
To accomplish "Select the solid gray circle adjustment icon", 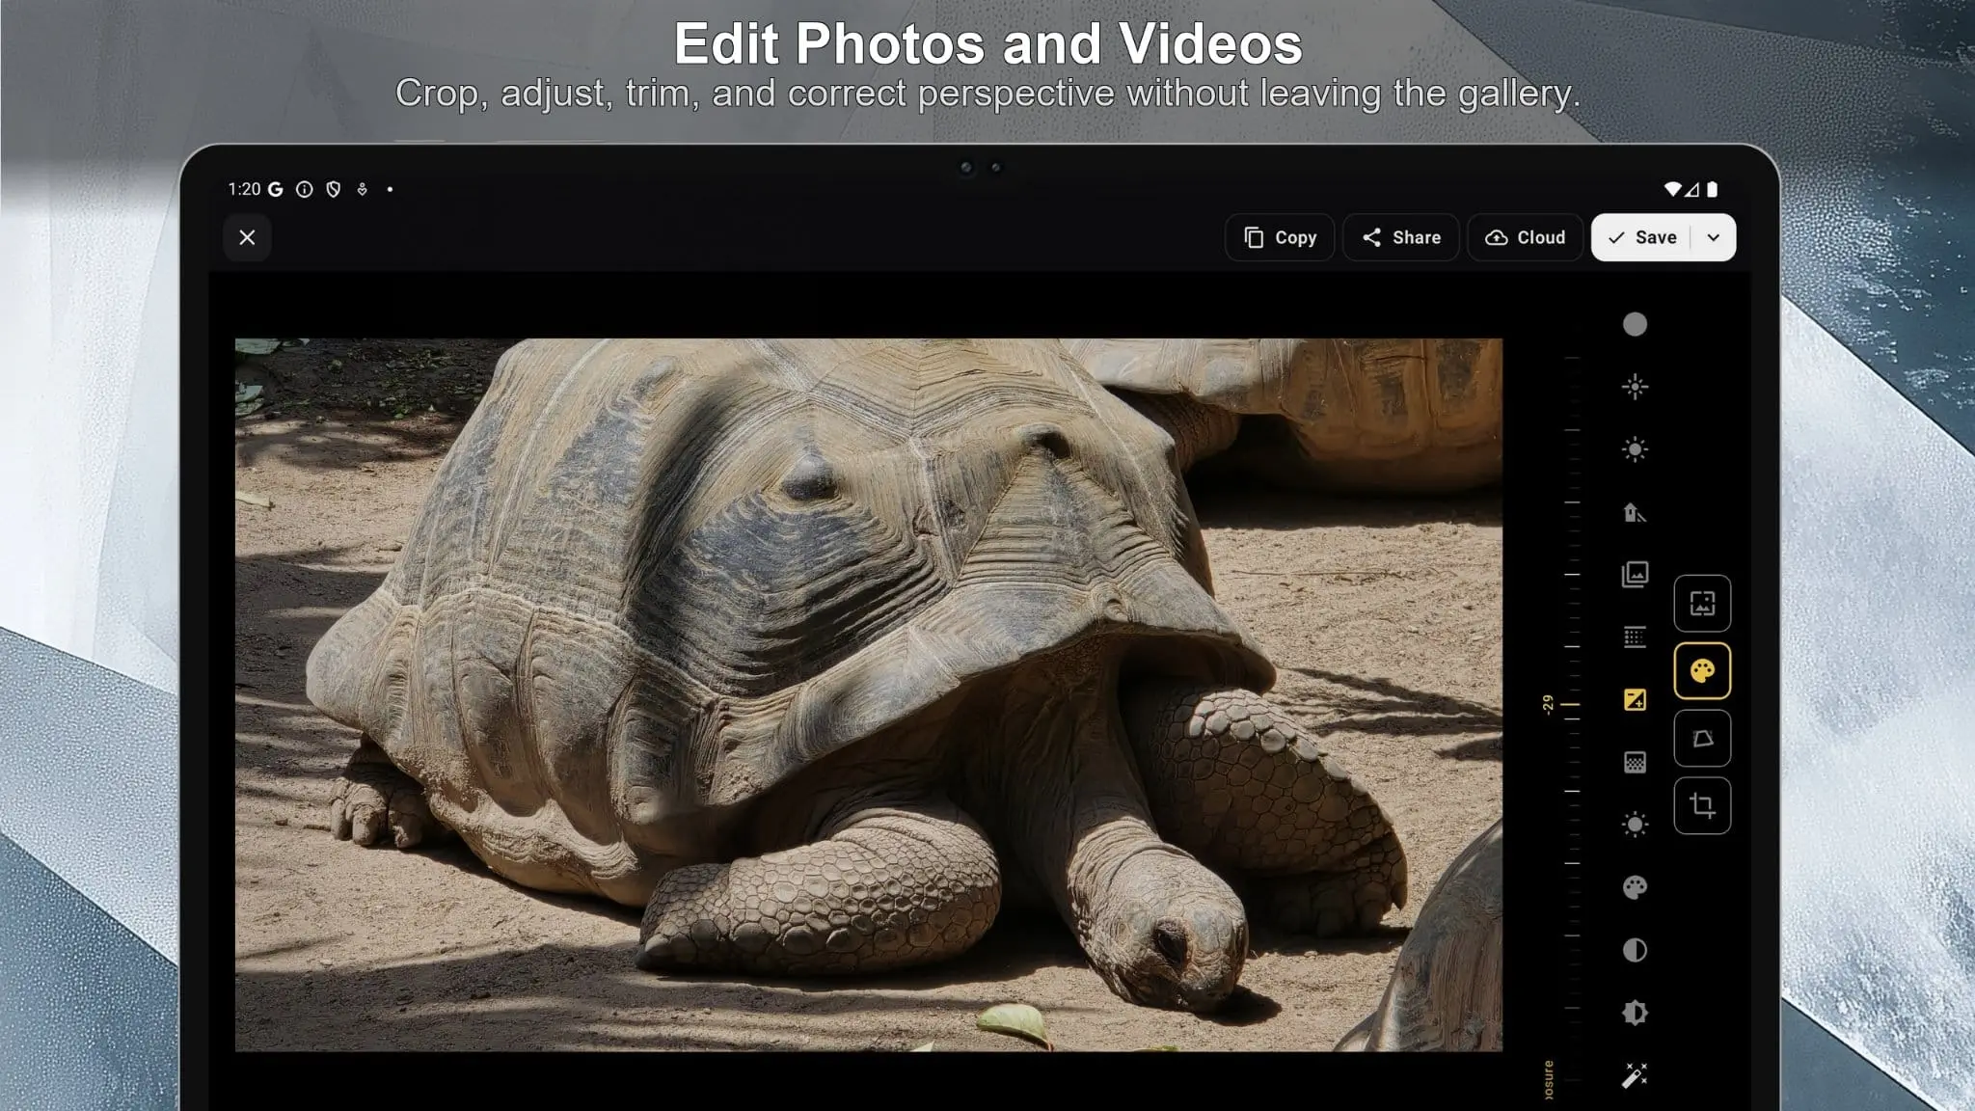I will [1635, 324].
